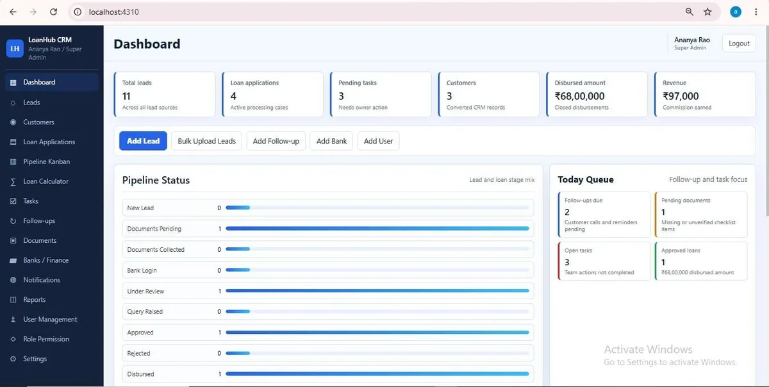Click Bulk Upload Leads button

(x=207, y=141)
